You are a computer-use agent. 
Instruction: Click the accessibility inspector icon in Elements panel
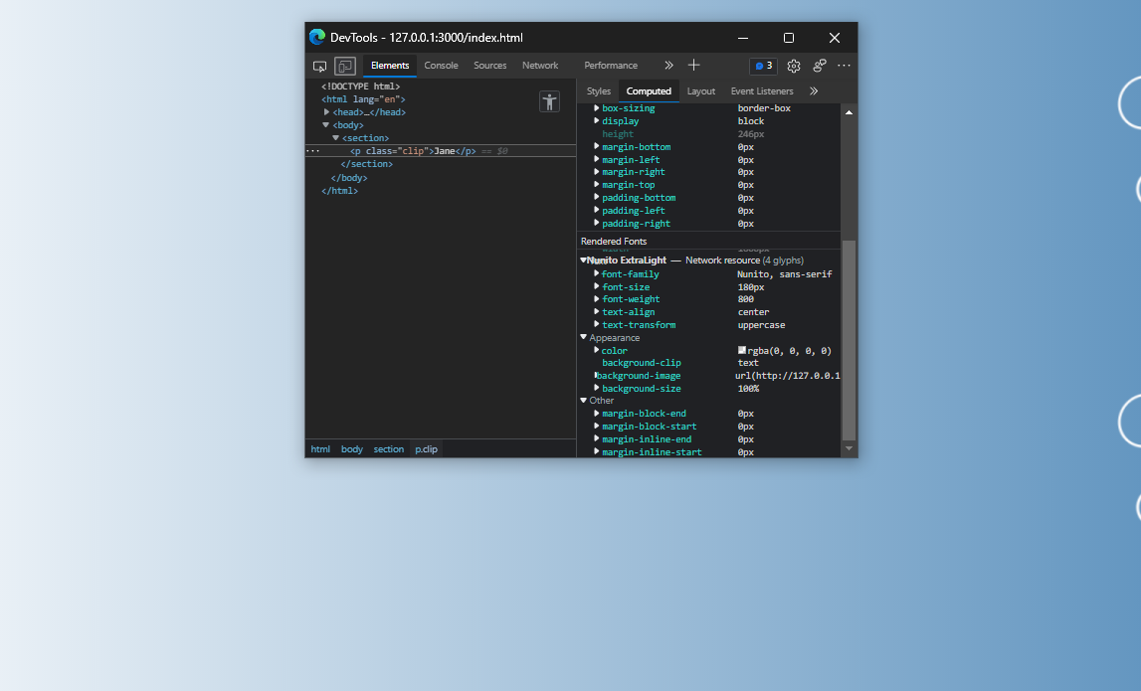tap(549, 100)
